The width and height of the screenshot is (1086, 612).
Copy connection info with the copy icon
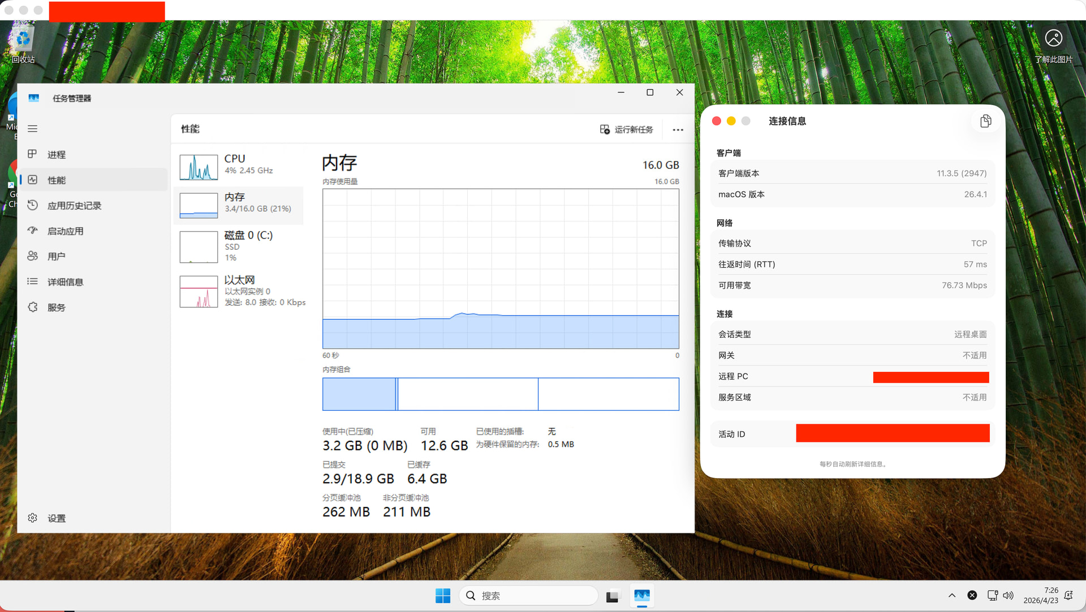coord(985,121)
